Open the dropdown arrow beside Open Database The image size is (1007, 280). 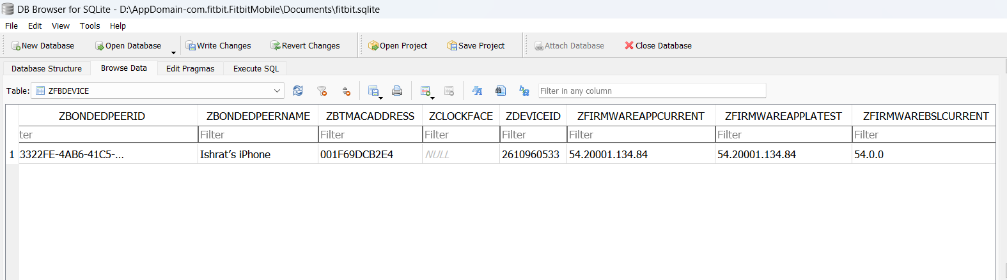[173, 52]
